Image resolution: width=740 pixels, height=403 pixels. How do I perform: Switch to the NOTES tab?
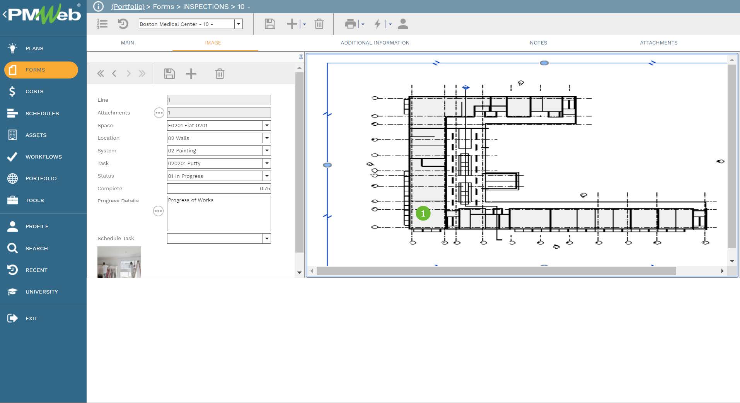pos(538,43)
